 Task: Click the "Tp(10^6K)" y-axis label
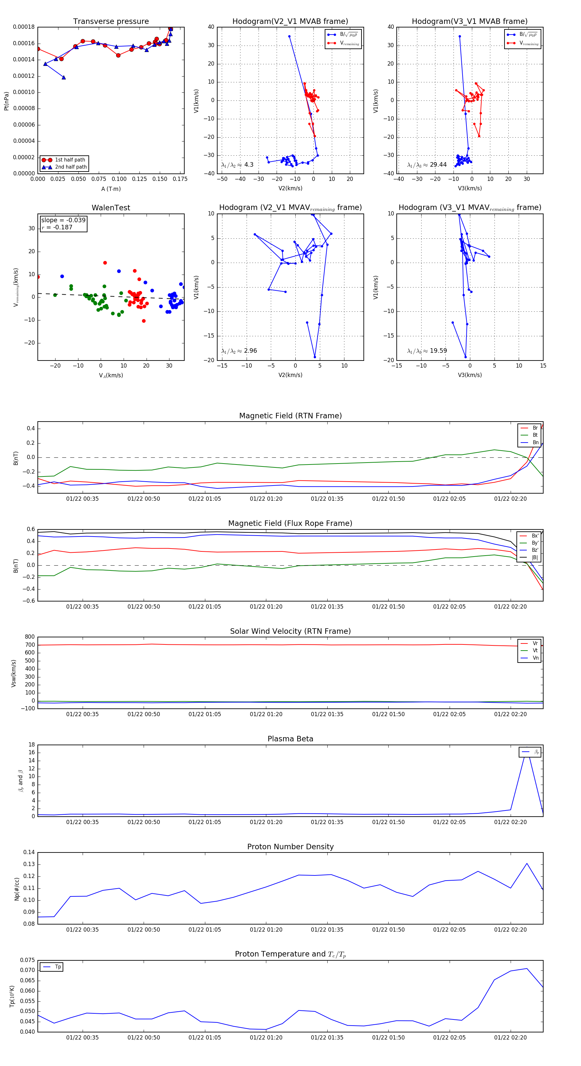click(12, 996)
